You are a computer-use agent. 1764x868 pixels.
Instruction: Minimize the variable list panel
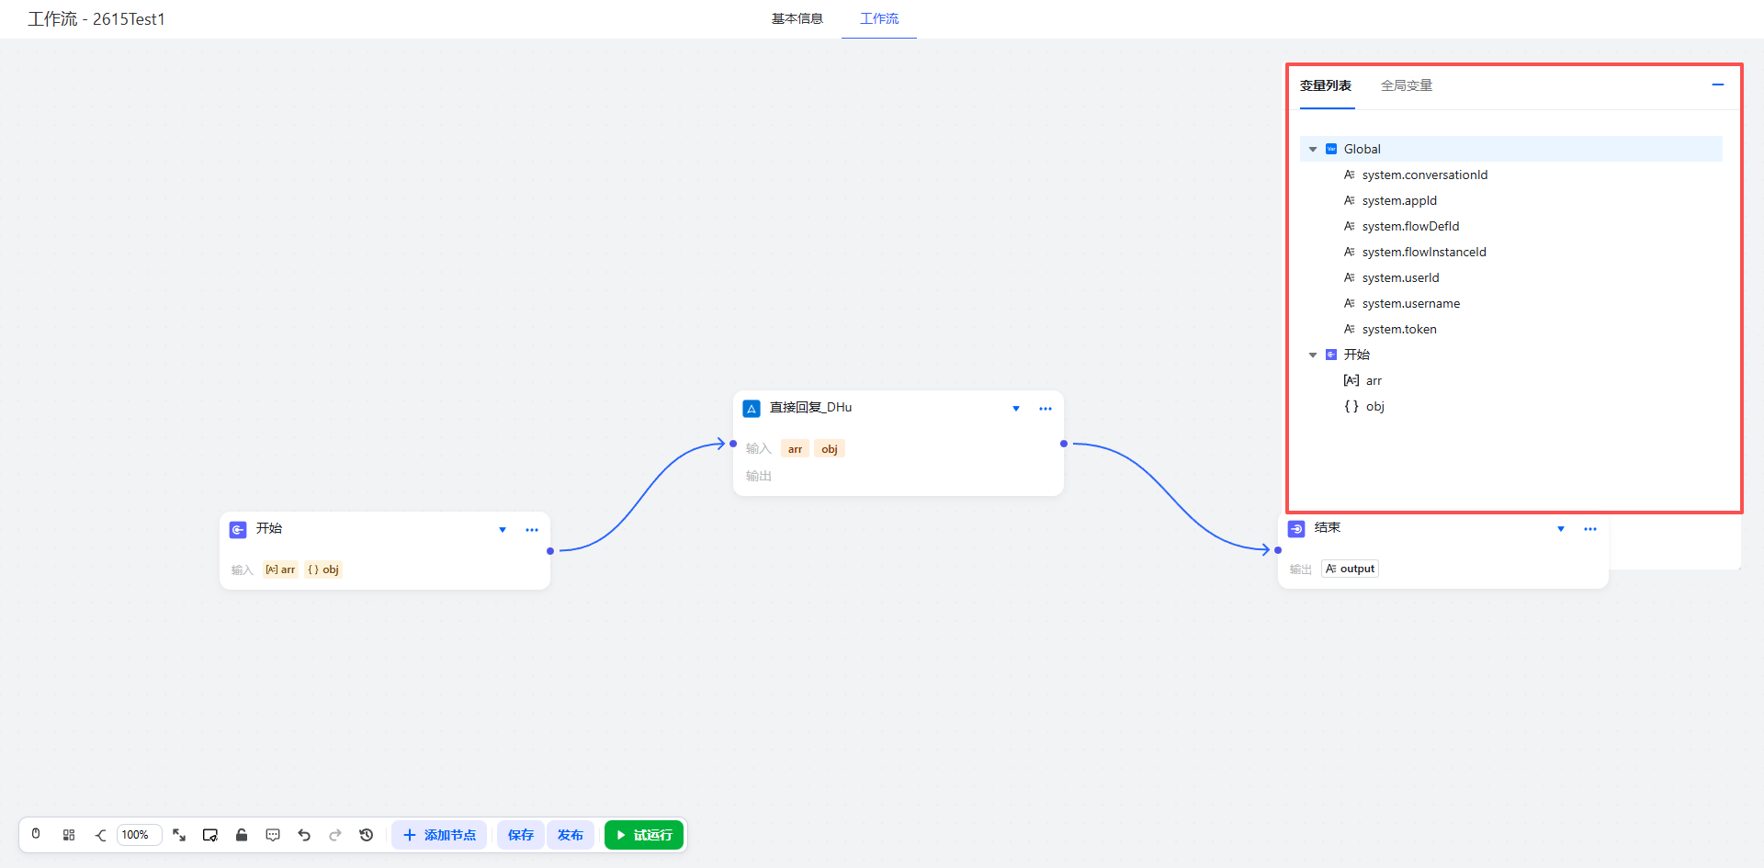[1717, 85]
